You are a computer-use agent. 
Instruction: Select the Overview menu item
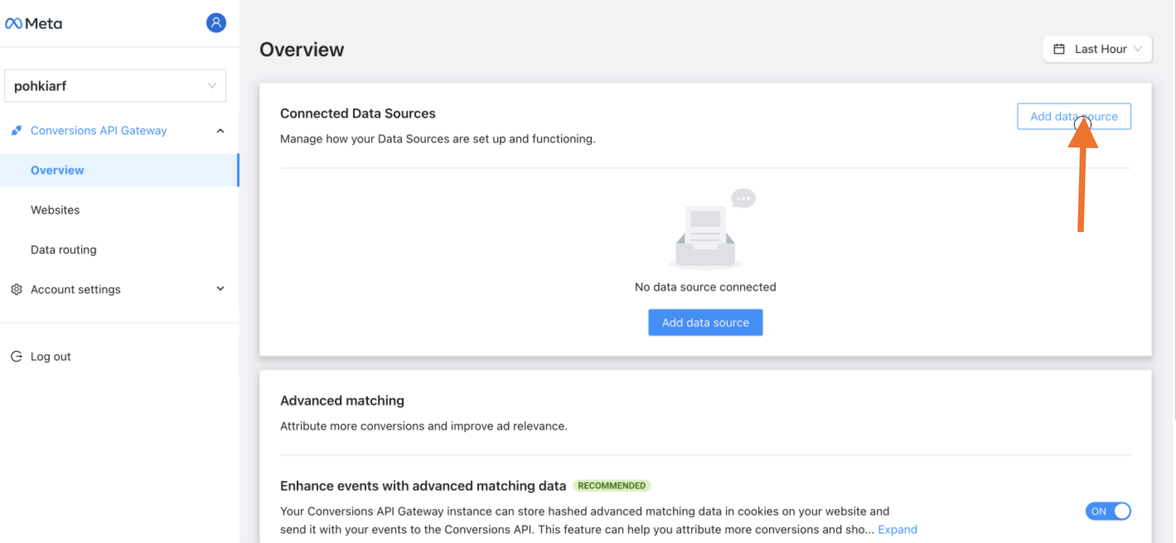coord(56,170)
